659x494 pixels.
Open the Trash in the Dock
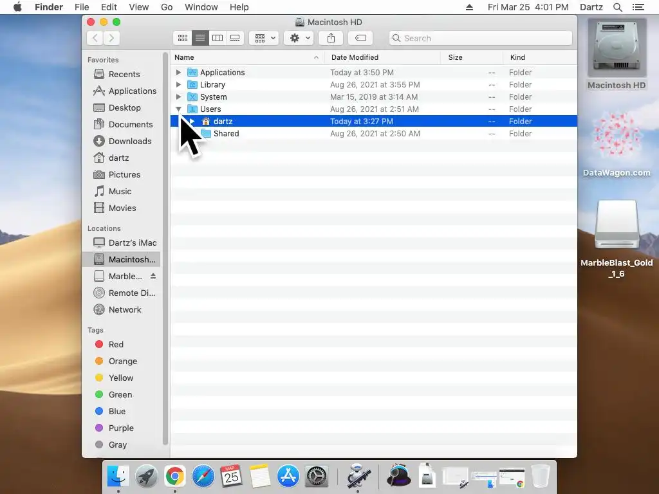click(x=541, y=477)
